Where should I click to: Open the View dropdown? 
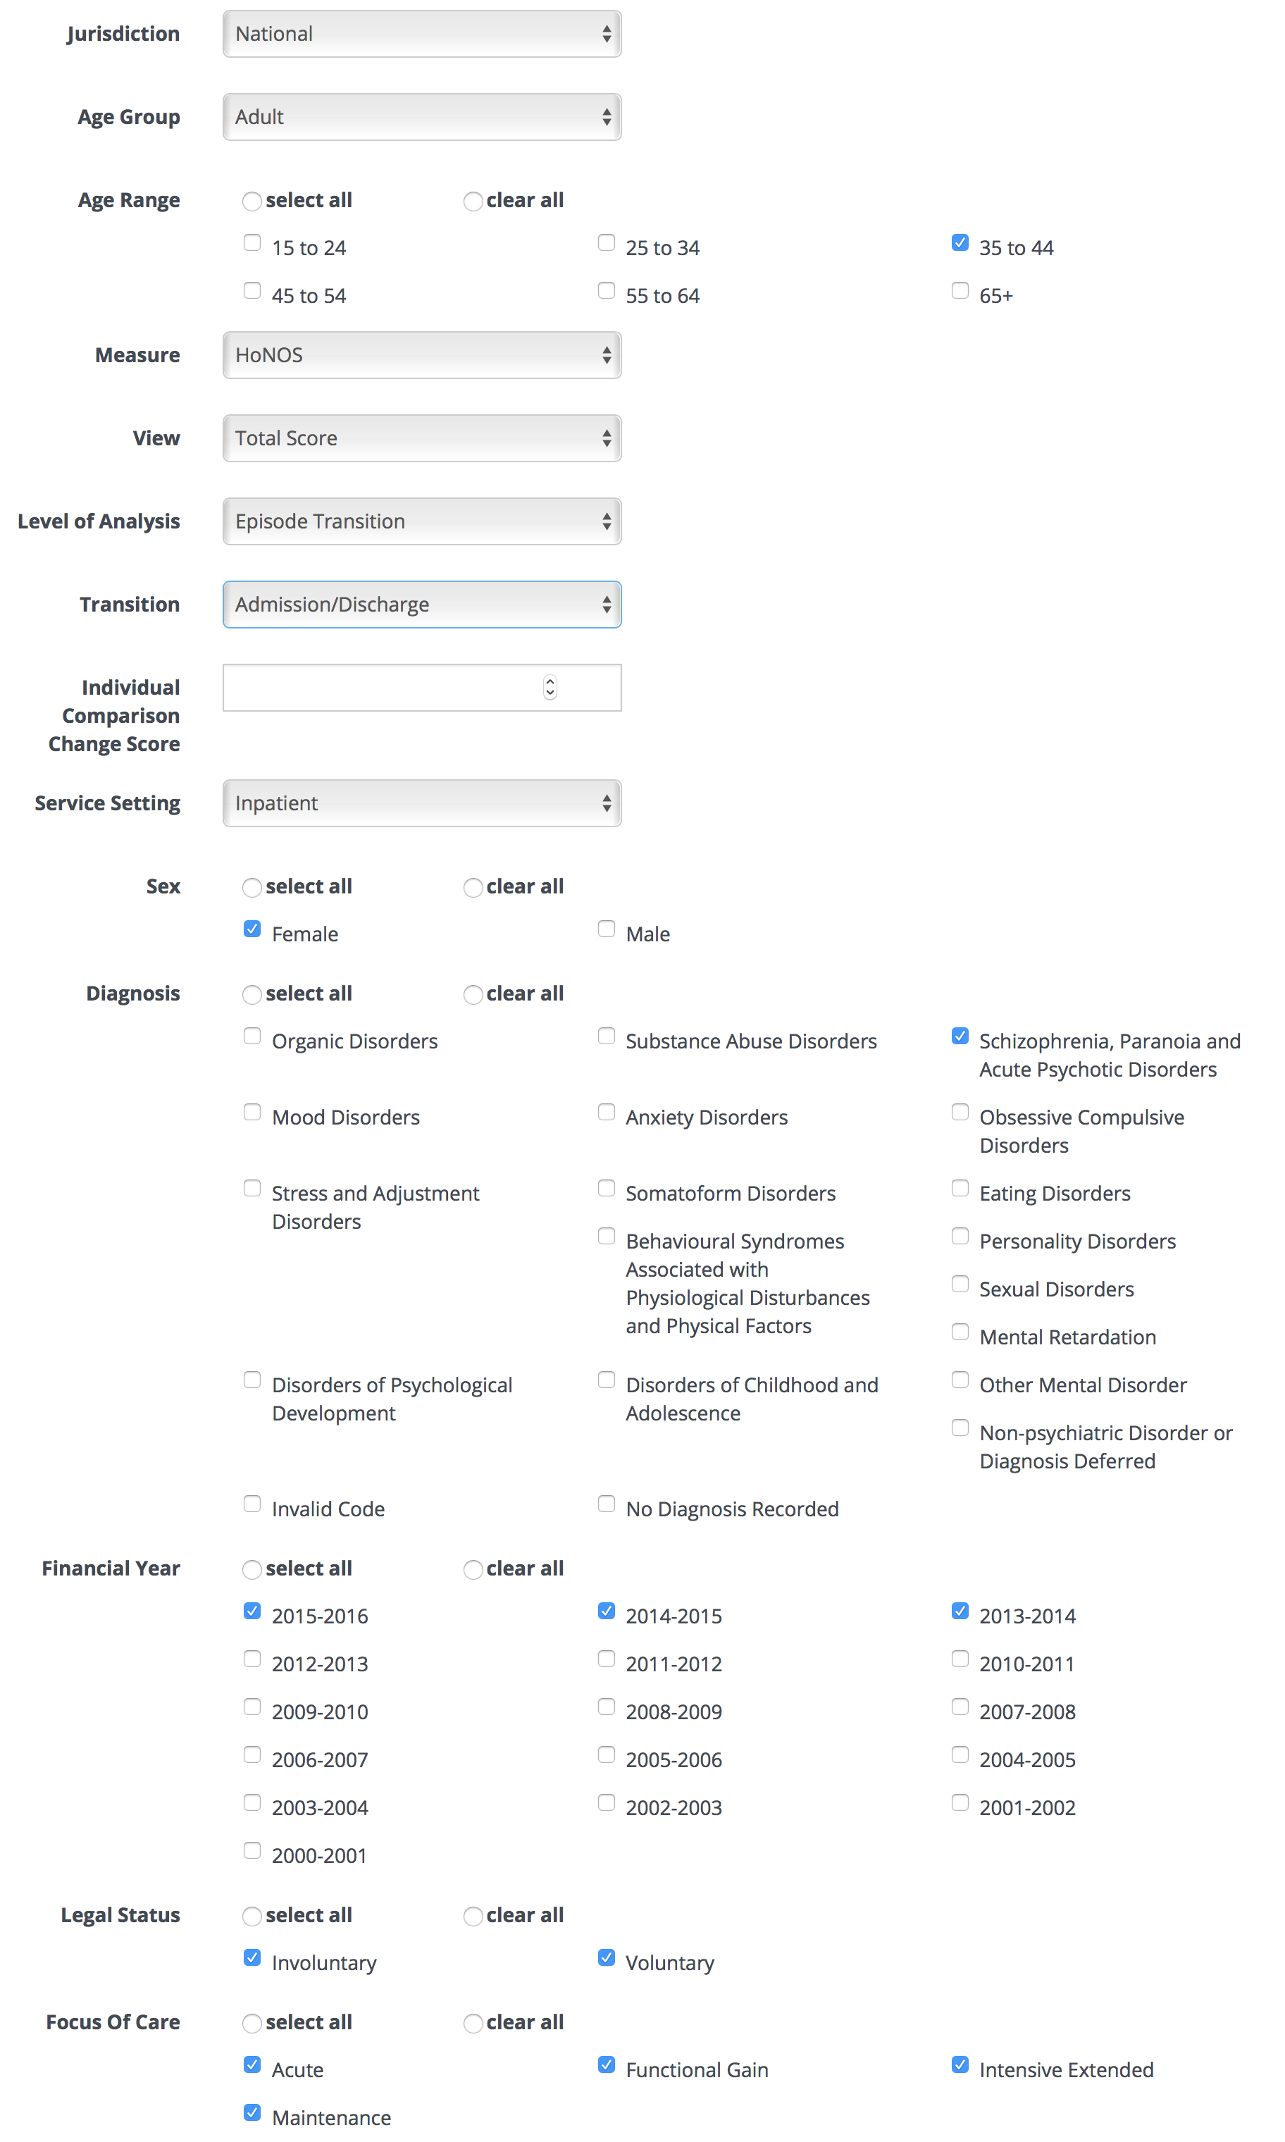(422, 438)
